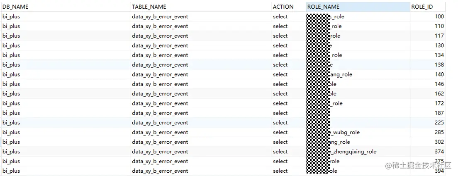Click the ROLE_ID value 162
The height and width of the screenshot is (176, 458).
(439, 94)
